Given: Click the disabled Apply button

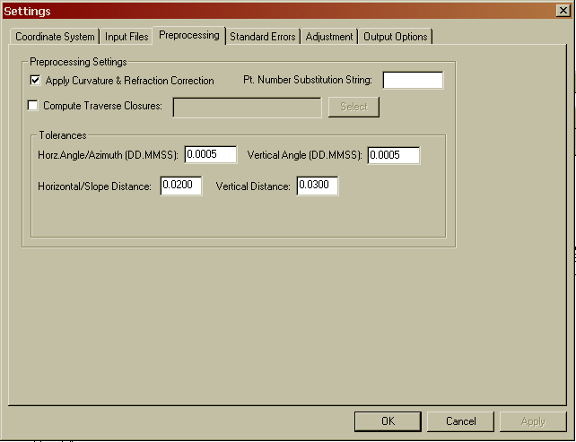Looking at the screenshot, I should click(x=533, y=421).
